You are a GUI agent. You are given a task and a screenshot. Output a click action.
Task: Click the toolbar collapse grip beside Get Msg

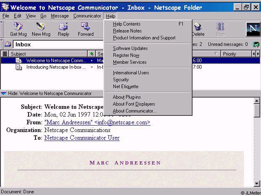[2, 29]
